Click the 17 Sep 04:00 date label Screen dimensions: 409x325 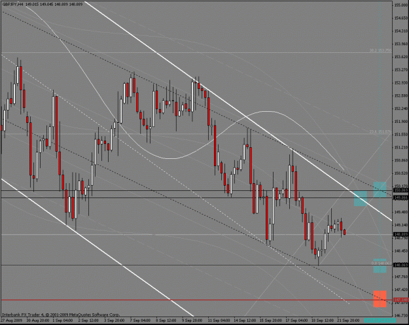click(296, 320)
